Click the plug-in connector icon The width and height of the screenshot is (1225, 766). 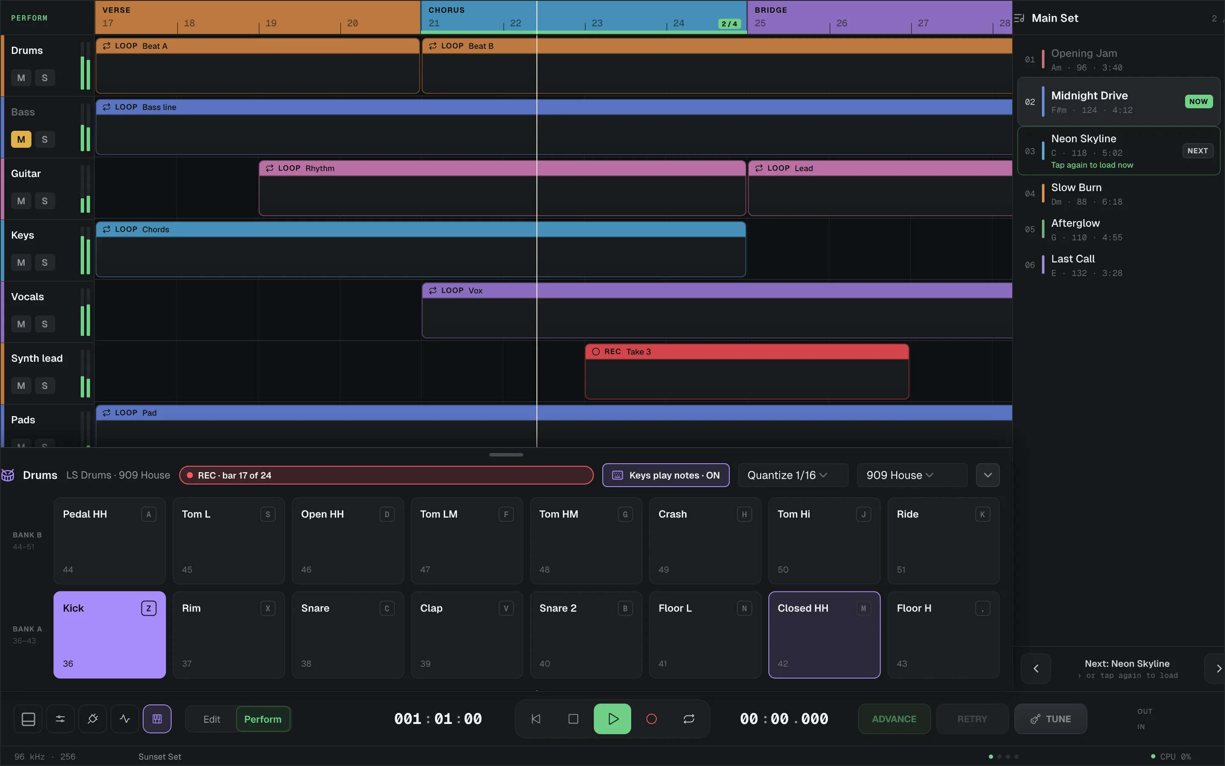coord(93,719)
